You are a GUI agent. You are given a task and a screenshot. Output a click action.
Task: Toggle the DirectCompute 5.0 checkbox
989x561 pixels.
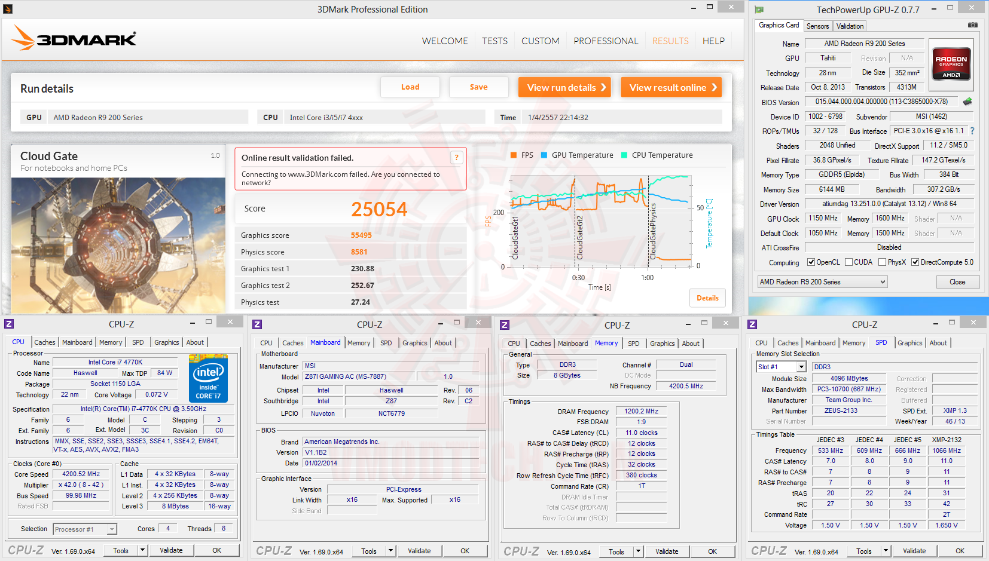(x=915, y=262)
